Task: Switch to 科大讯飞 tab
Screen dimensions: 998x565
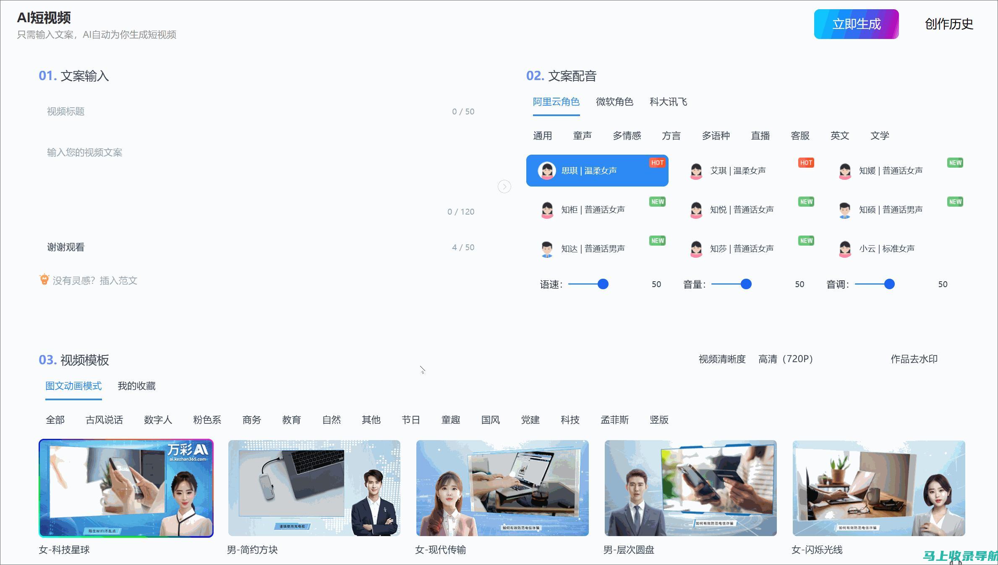Action: (x=669, y=102)
